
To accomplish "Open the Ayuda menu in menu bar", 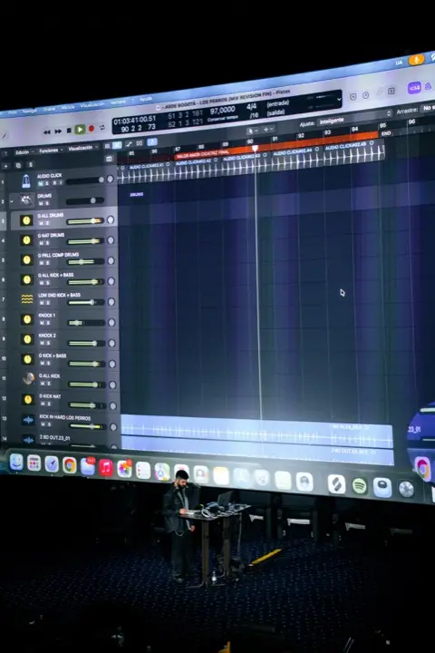I will [x=146, y=100].
